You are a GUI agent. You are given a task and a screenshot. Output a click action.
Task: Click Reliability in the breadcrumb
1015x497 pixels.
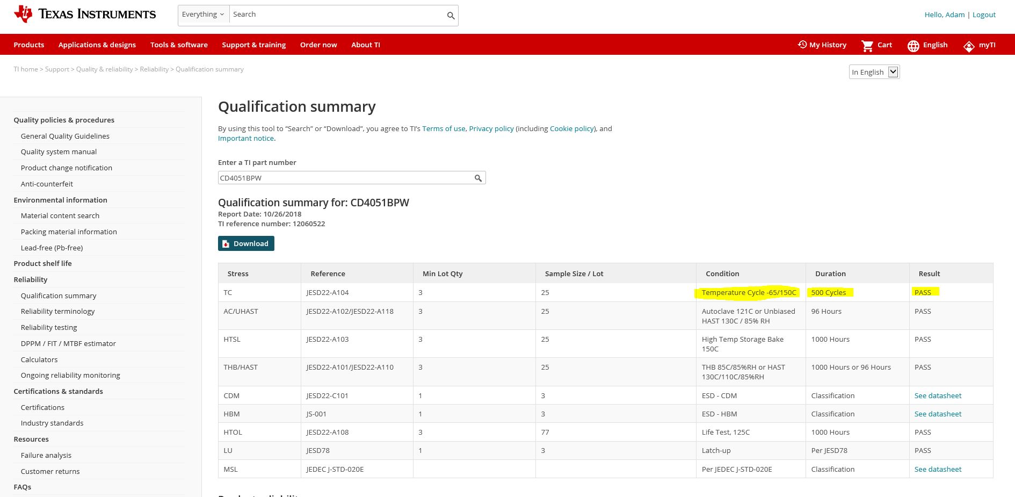click(x=154, y=69)
